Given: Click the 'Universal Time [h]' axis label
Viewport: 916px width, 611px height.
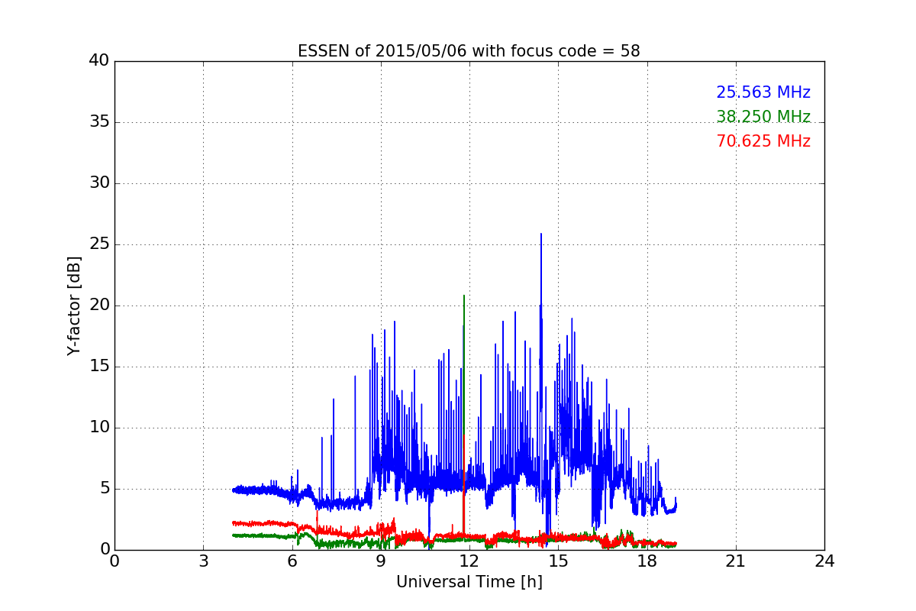Looking at the screenshot, I should [x=469, y=582].
